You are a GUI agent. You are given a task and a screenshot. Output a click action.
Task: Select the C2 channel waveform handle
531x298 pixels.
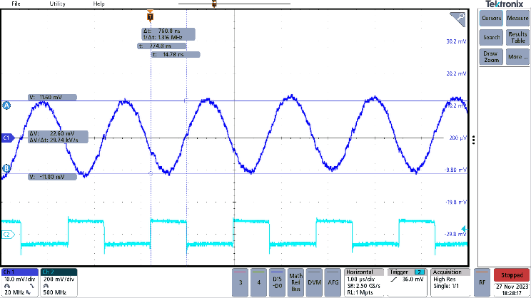pos(7,234)
